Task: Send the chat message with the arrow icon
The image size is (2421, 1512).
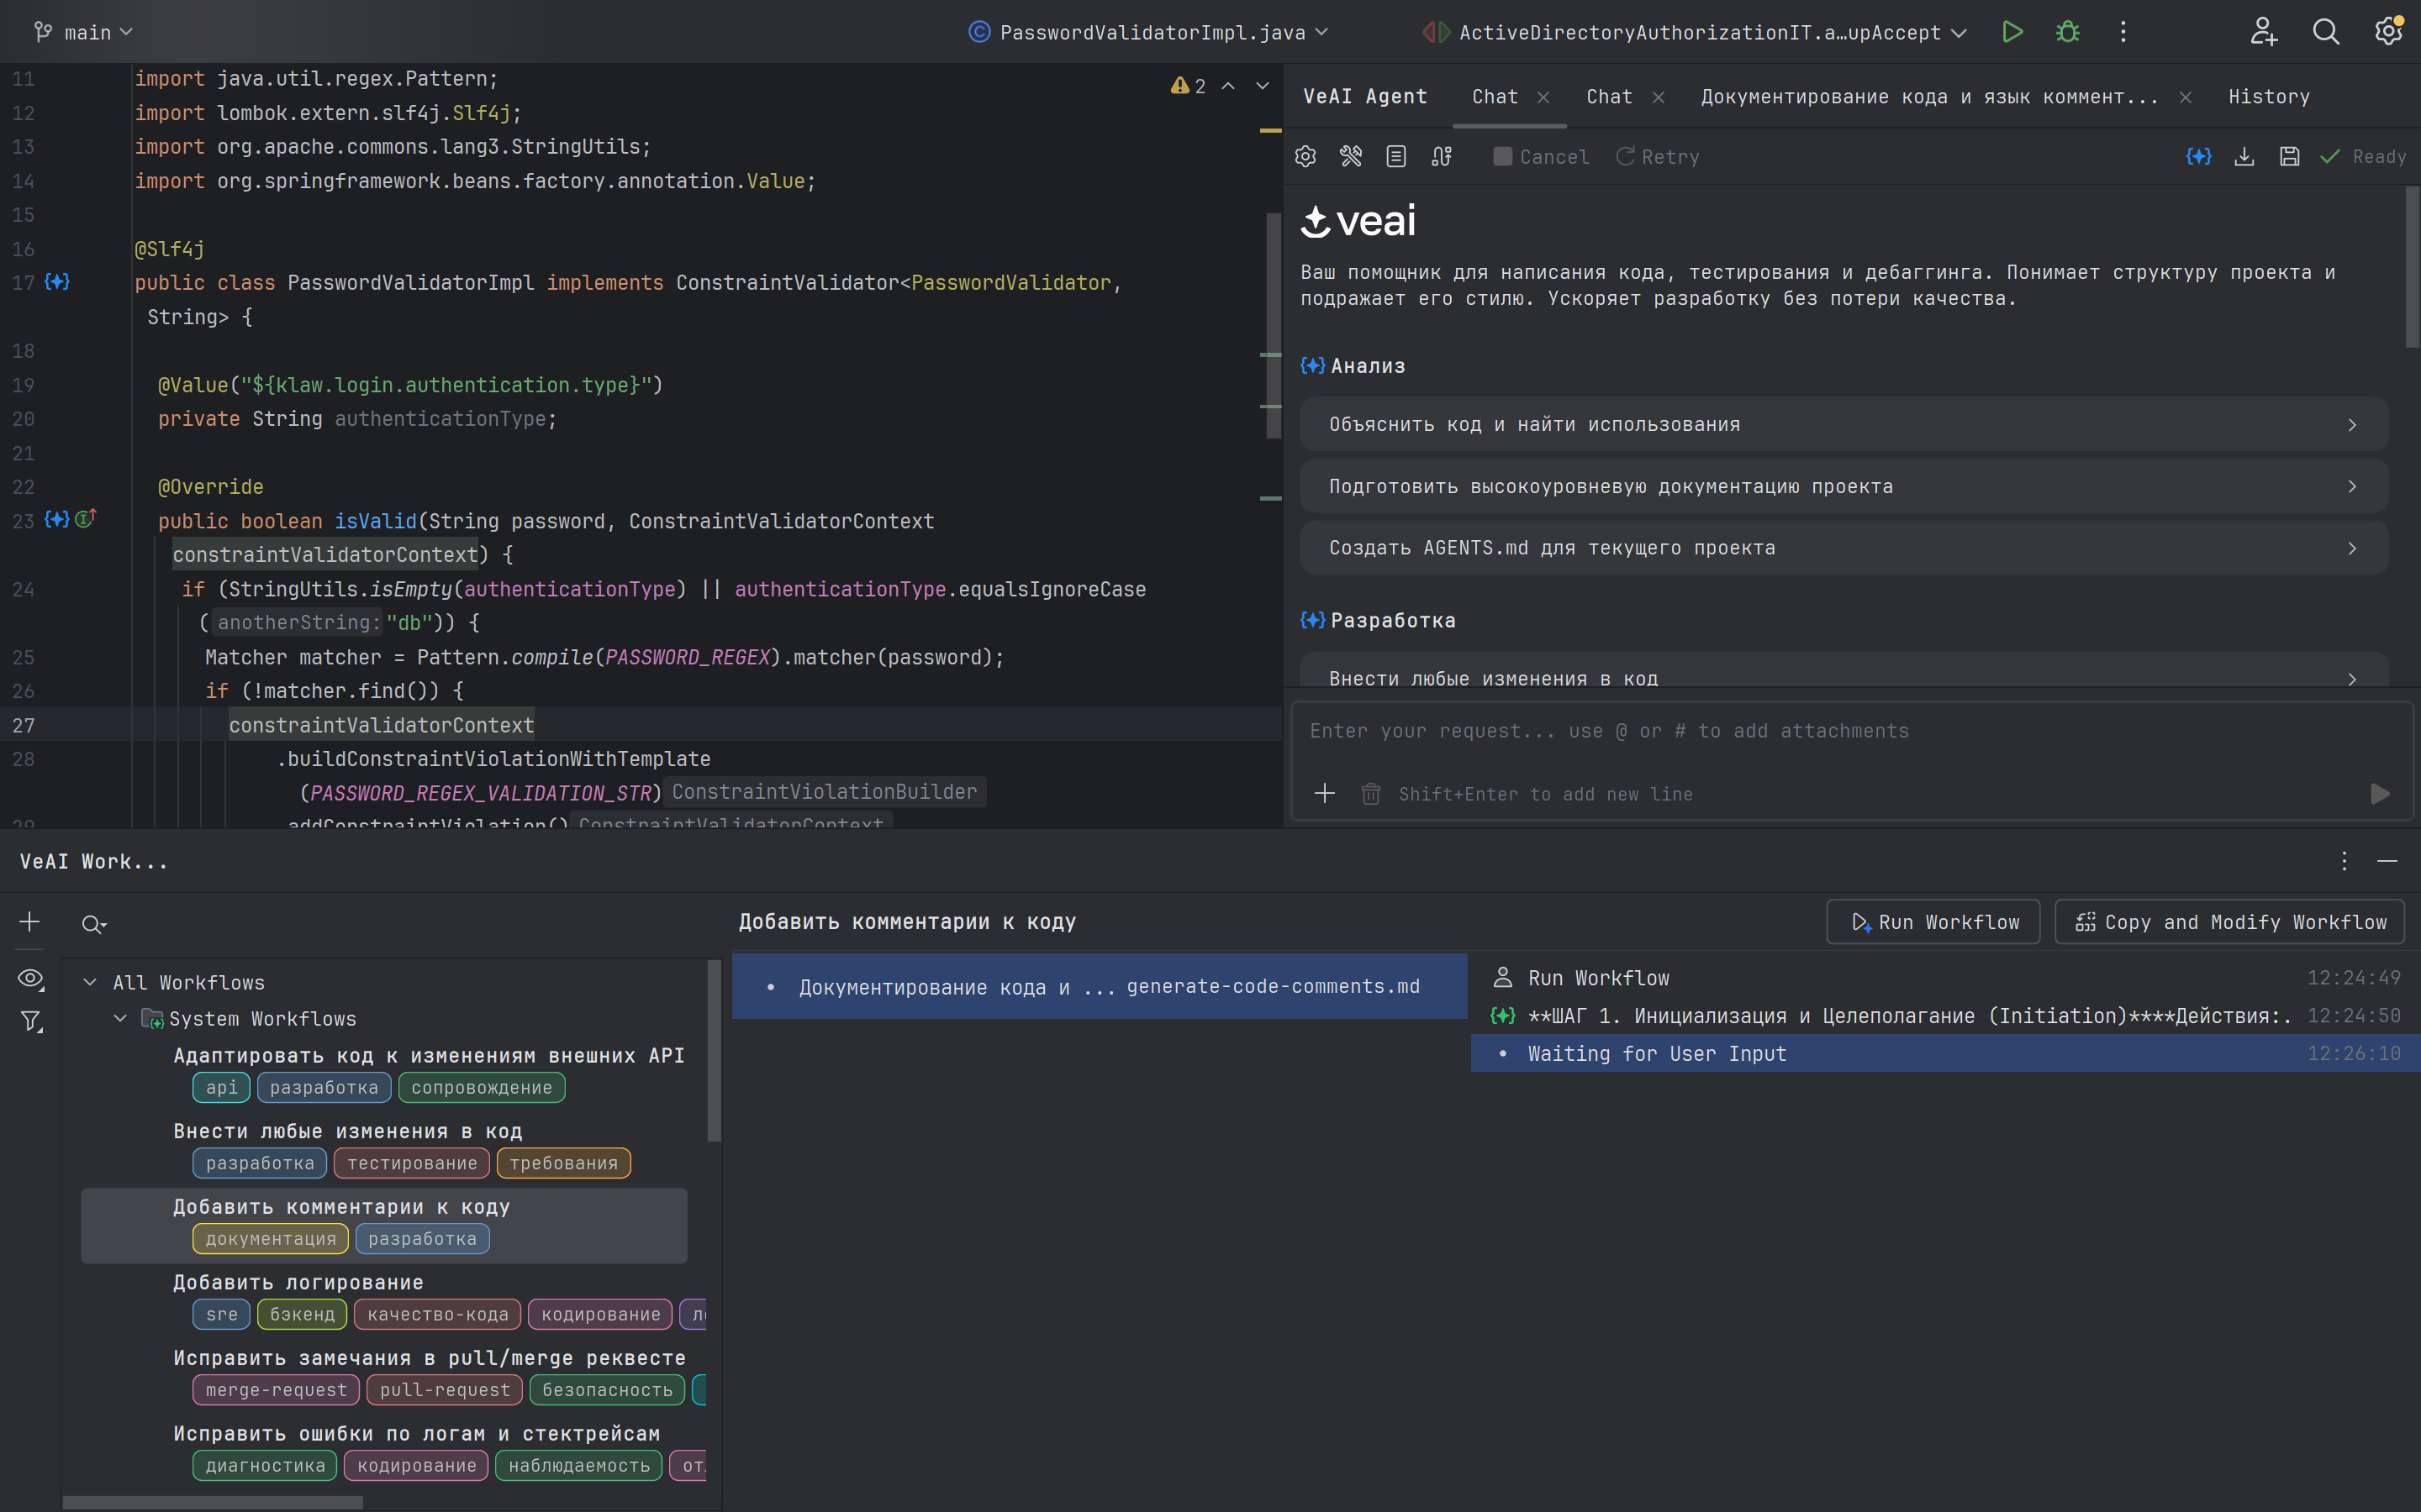Action: [x=2380, y=793]
